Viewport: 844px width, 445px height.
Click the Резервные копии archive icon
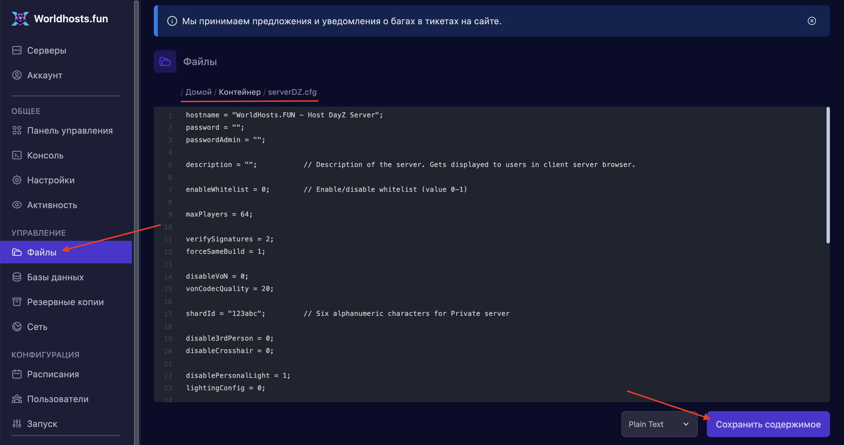click(17, 302)
